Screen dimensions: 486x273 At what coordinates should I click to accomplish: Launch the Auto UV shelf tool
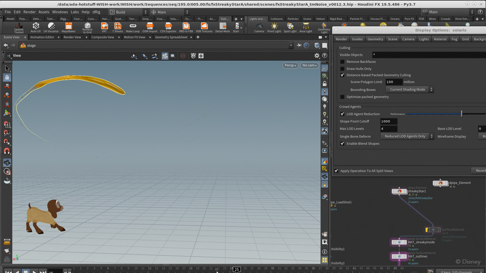tap(36, 28)
